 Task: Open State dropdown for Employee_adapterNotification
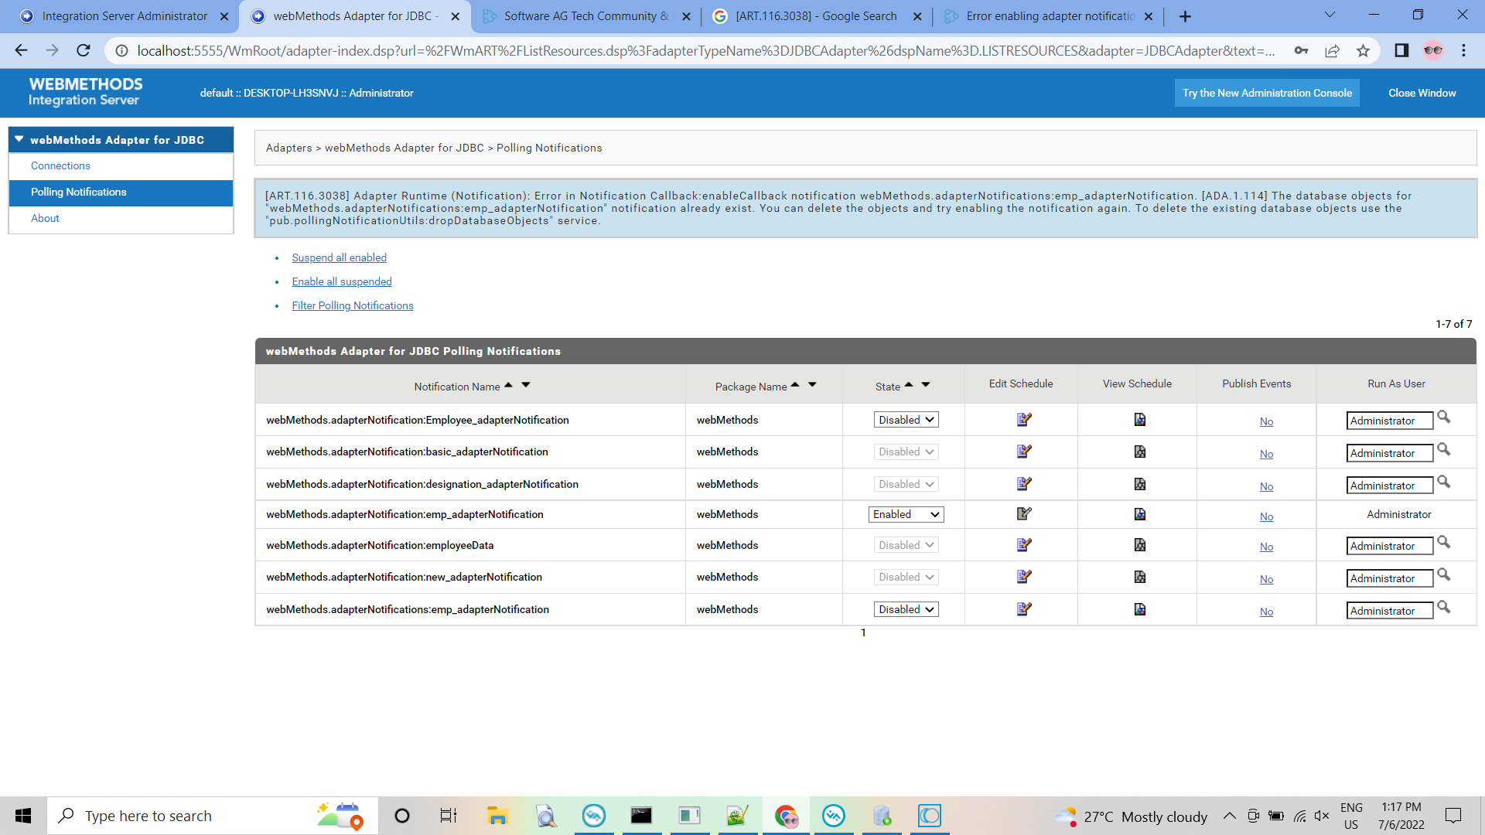pyautogui.click(x=906, y=420)
